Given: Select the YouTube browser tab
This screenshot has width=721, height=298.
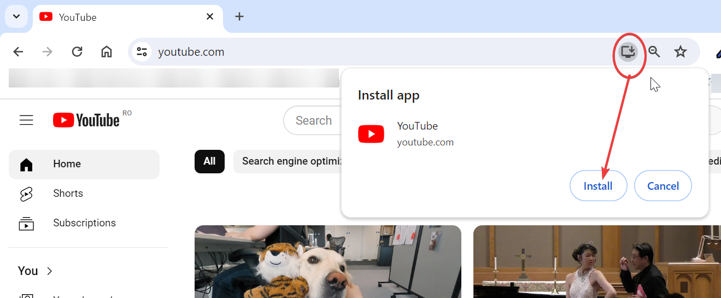Looking at the screenshot, I should (x=128, y=17).
